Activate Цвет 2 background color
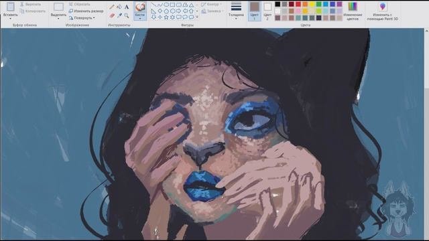 (267, 11)
